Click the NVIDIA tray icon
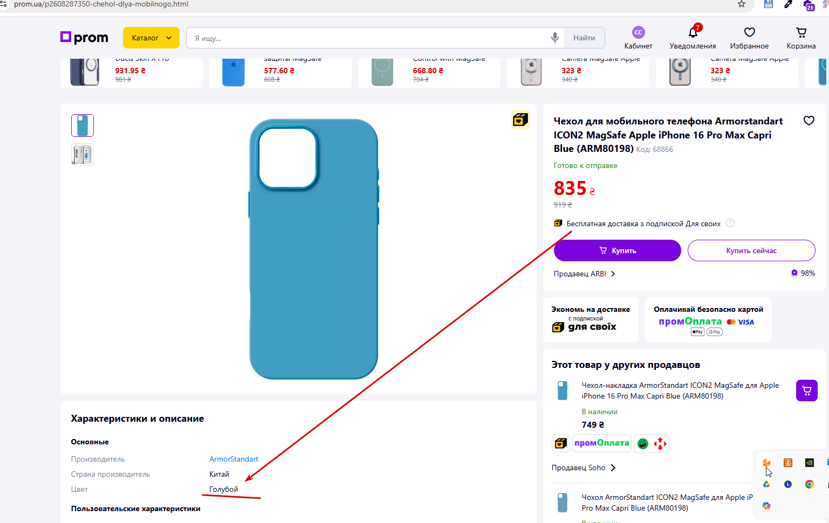This screenshot has height=523, width=829. [x=809, y=463]
